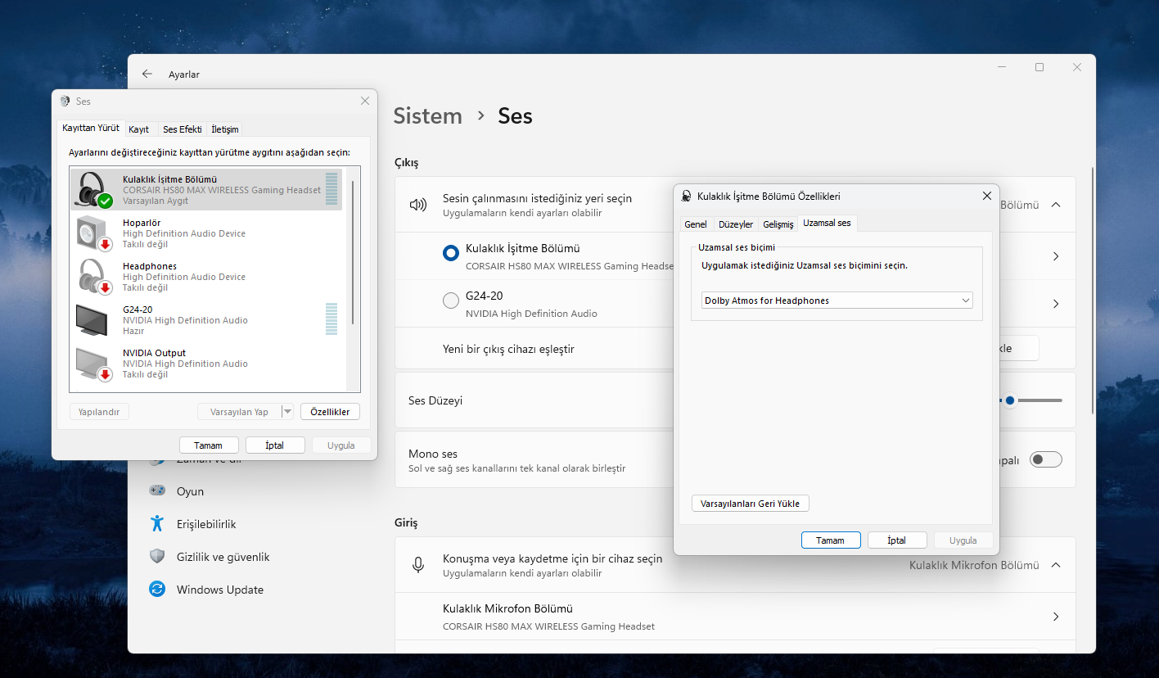The height and width of the screenshot is (678, 1159).
Task: Click the headset icon in Özellikleri title bar
Action: tap(687, 197)
